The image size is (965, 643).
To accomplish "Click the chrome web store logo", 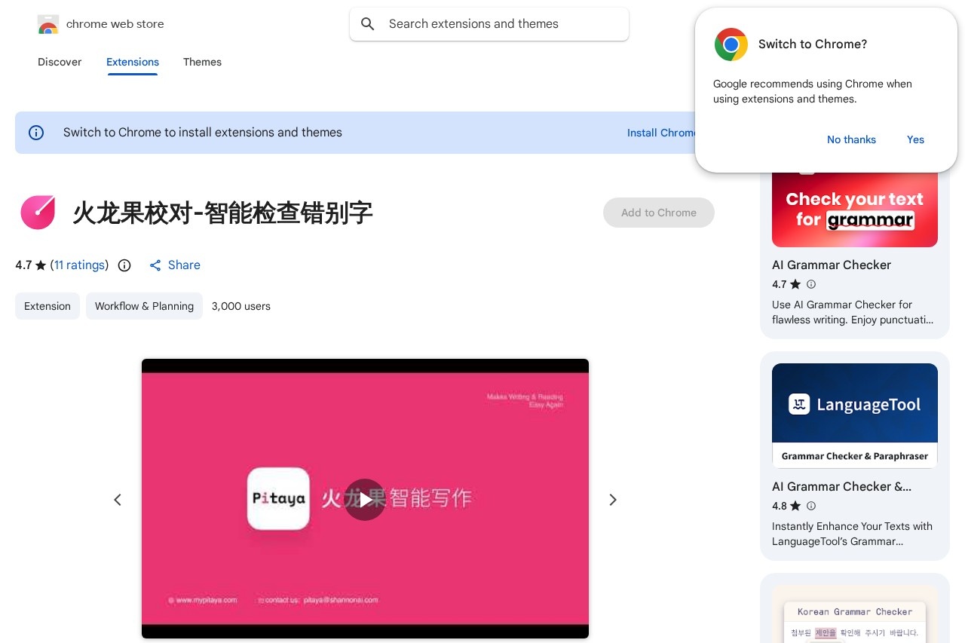I will [x=48, y=24].
